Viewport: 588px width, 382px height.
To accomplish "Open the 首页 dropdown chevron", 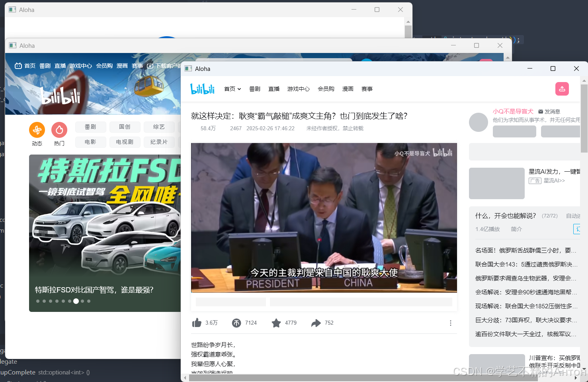I will tap(239, 89).
